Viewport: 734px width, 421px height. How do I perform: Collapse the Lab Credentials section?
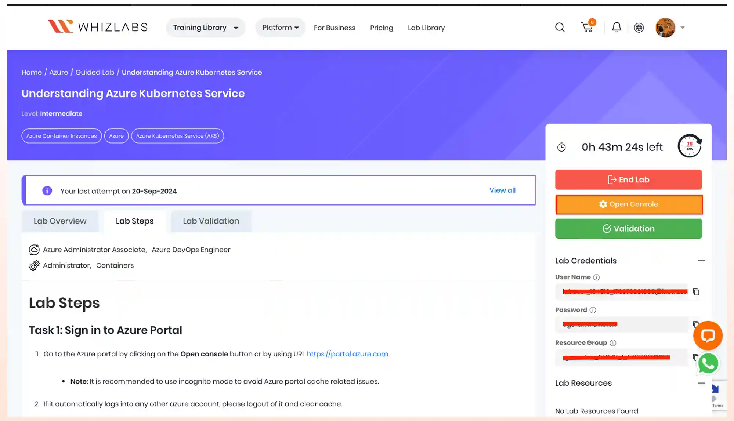tap(701, 261)
